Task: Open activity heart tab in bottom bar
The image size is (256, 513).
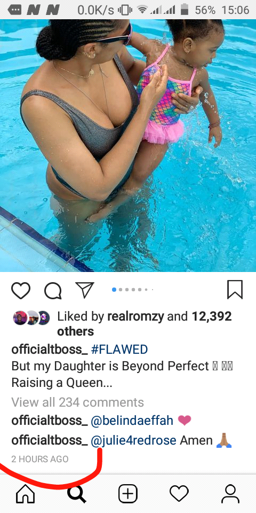Action: [x=179, y=494]
